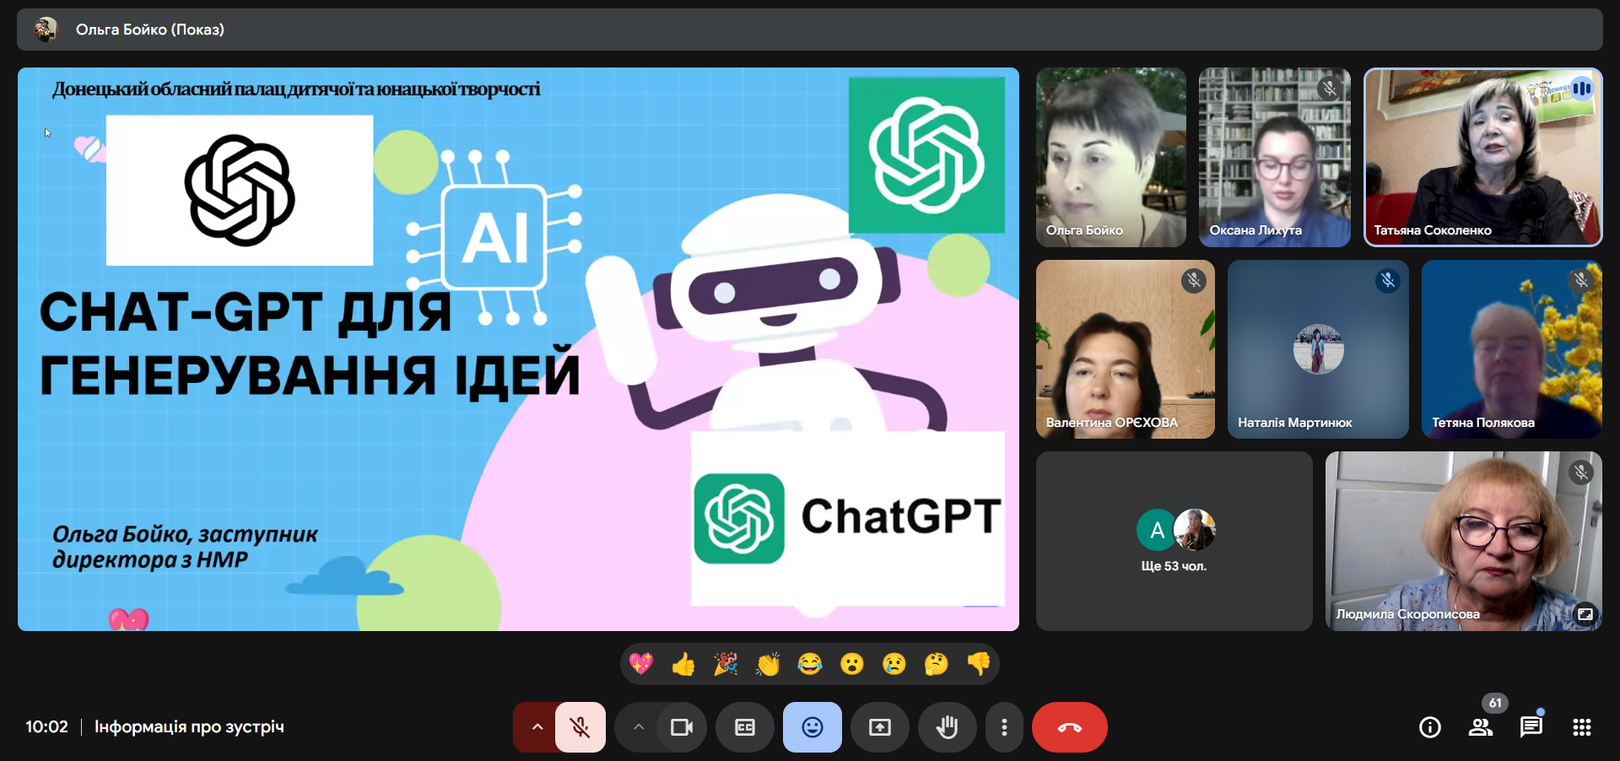1620x761 pixels.
Task: Unmute the microphone
Action: pos(580,727)
